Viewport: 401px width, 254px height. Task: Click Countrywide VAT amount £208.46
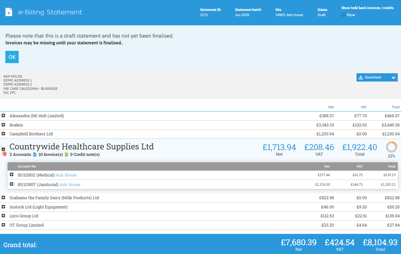pos(319,147)
